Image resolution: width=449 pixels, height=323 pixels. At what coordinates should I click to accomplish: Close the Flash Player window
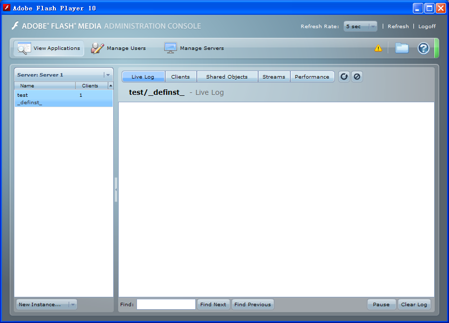pyautogui.click(x=441, y=8)
